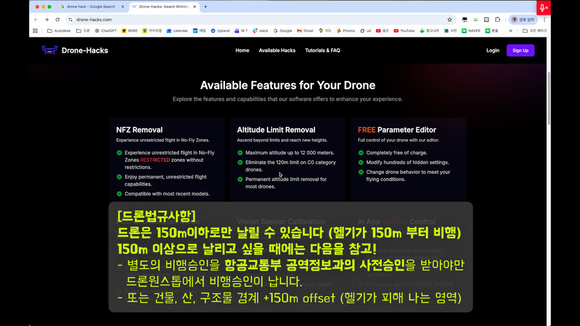
Task: Open the Photos bookmark
Action: 345,31
